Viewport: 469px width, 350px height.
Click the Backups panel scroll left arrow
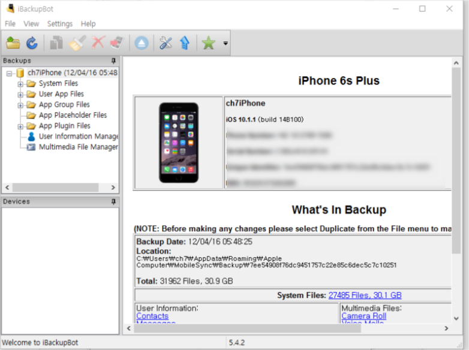point(7,188)
